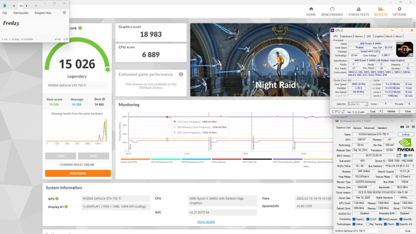Open the Megtekintés menu in Notepad

point(43,12)
